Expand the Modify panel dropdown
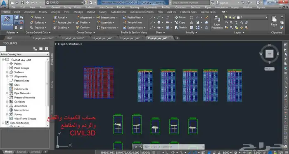This screenshot has width=289, height=154. 191,33
